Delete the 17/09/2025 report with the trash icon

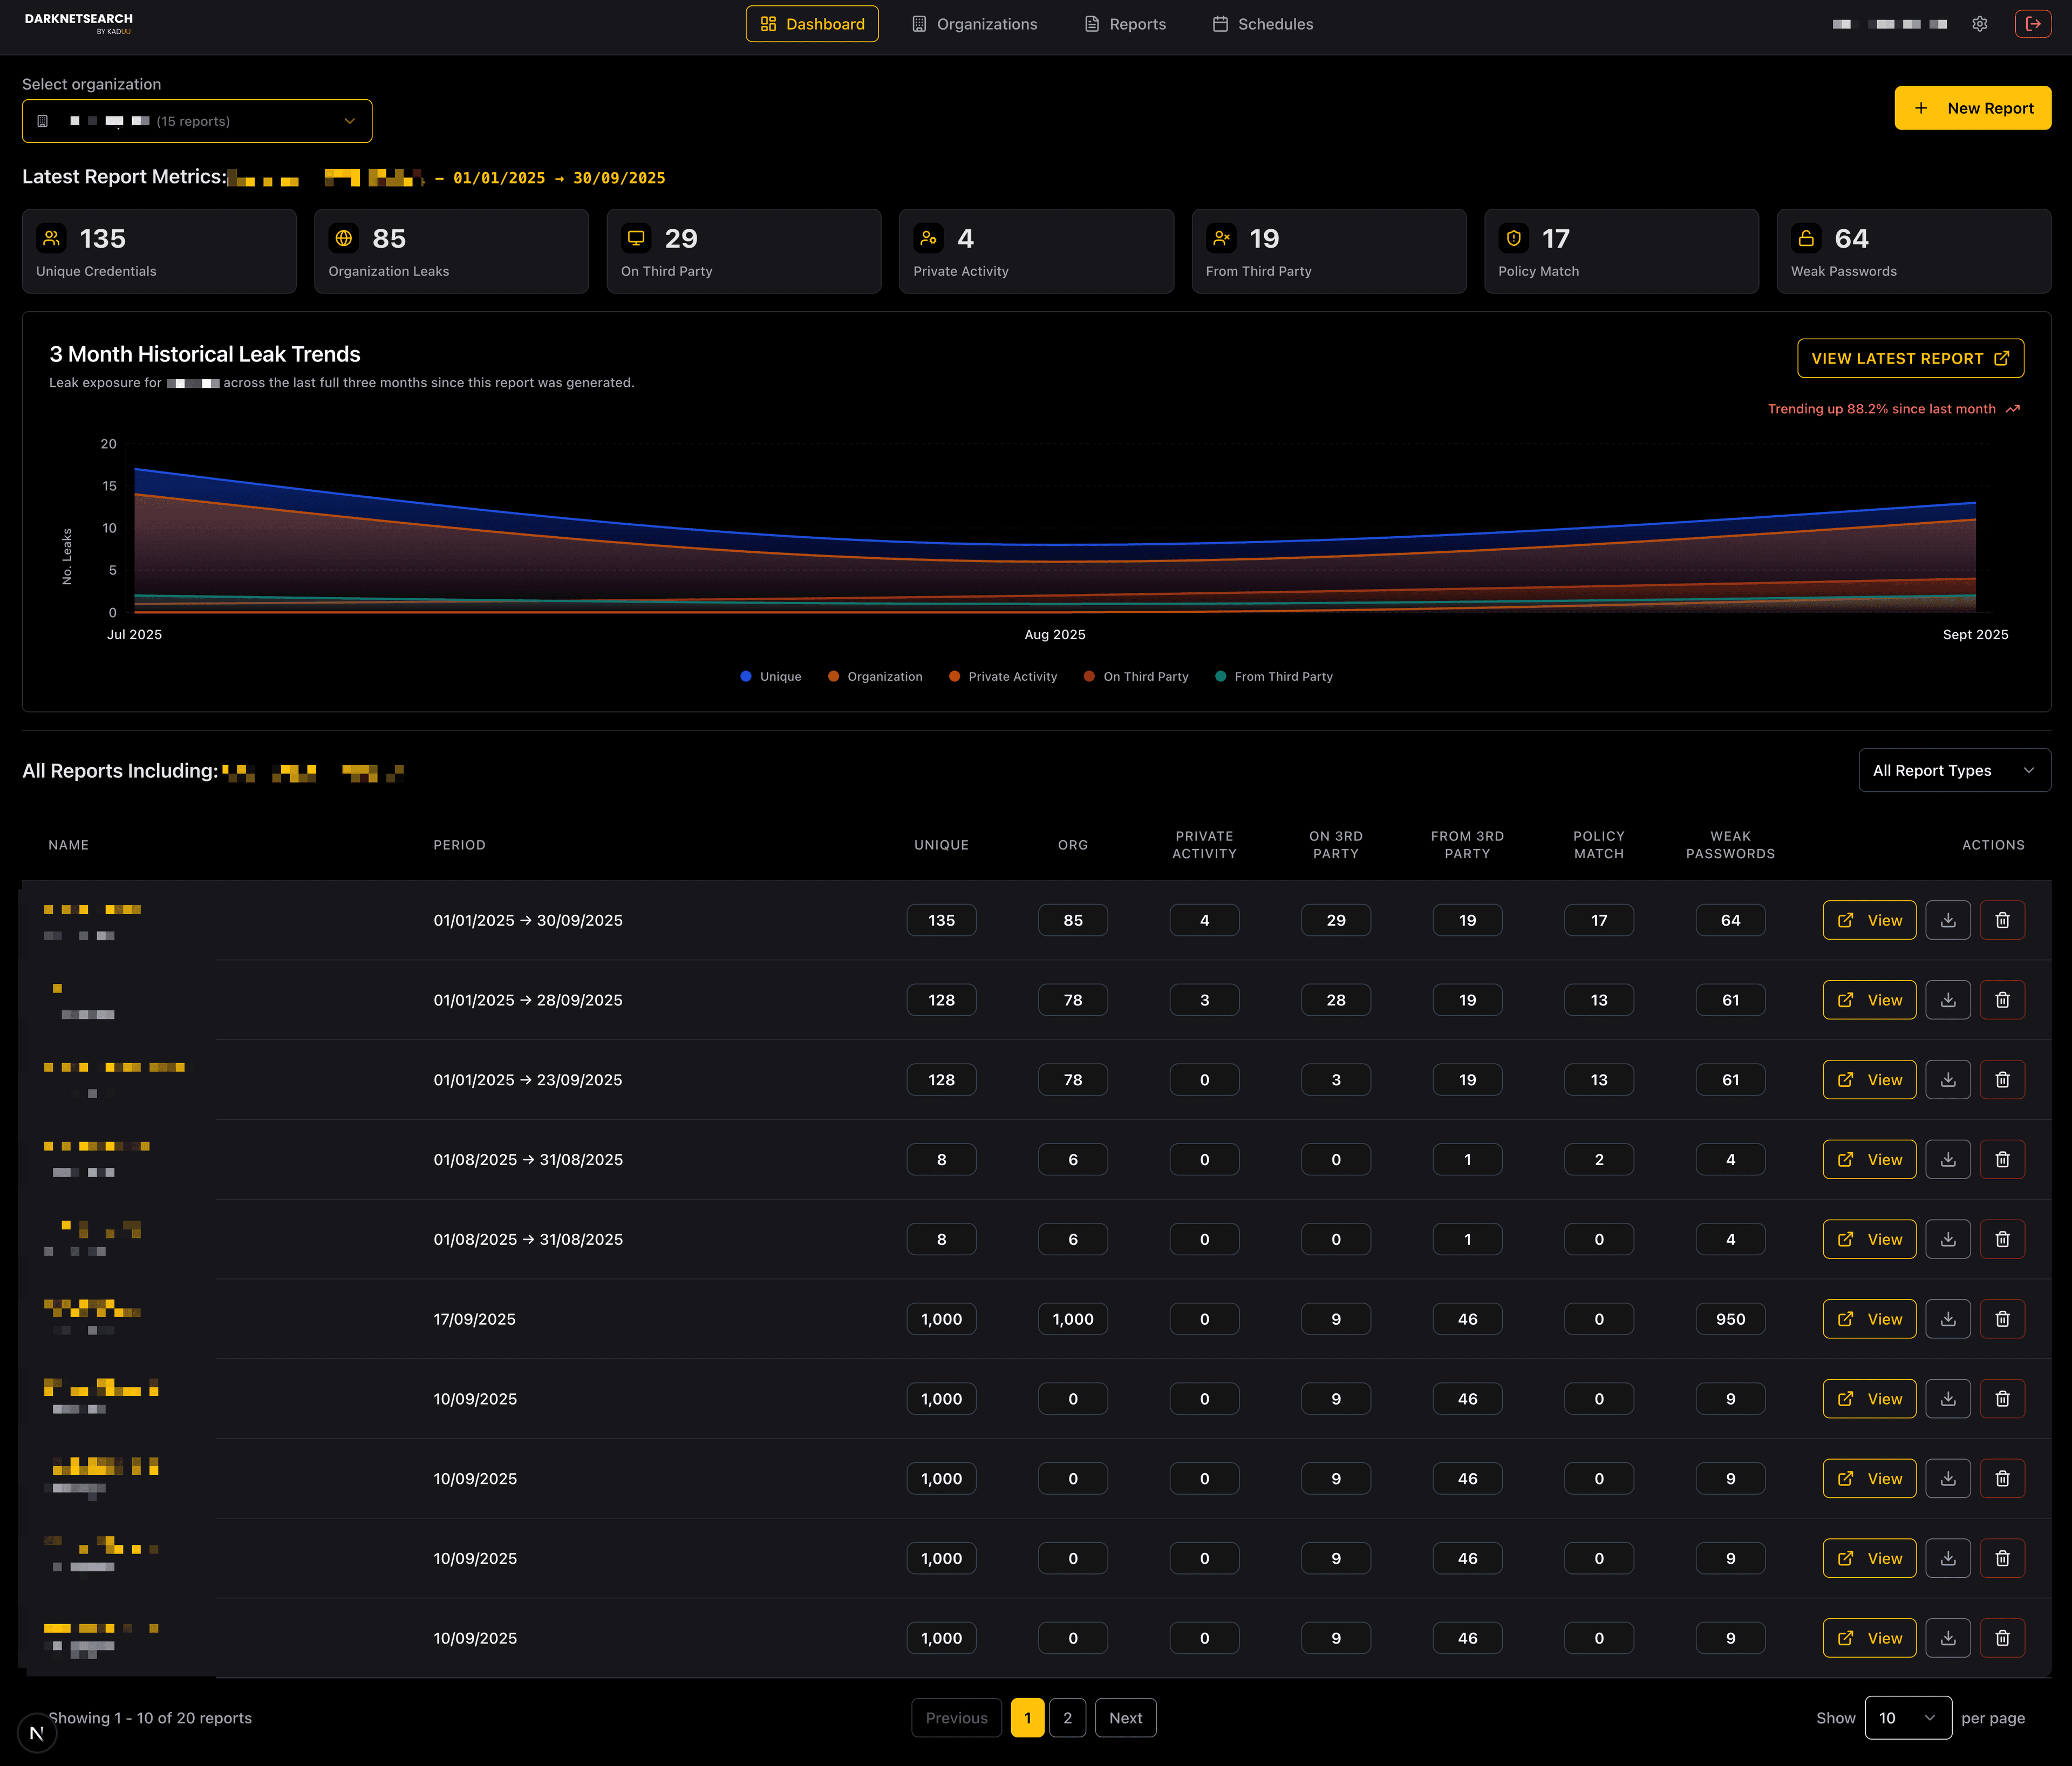click(x=2003, y=1318)
